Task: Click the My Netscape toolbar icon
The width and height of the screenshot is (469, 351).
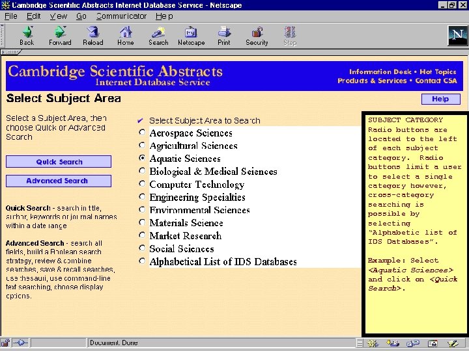Action: pyautogui.click(x=191, y=32)
